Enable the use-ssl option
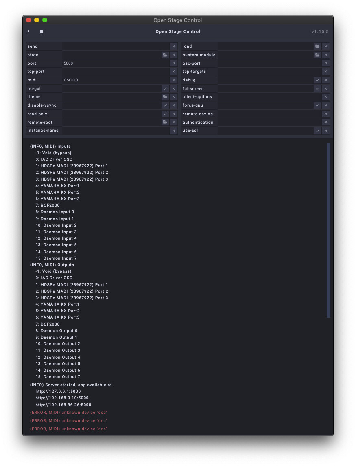Screen dimensions: 356x466 [317, 131]
